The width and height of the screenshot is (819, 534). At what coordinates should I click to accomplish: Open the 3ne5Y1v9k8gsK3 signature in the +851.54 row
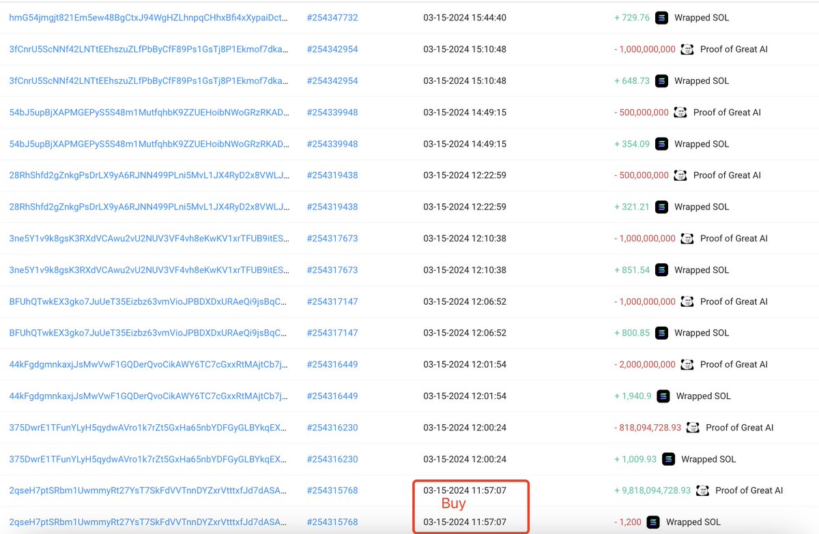click(148, 270)
